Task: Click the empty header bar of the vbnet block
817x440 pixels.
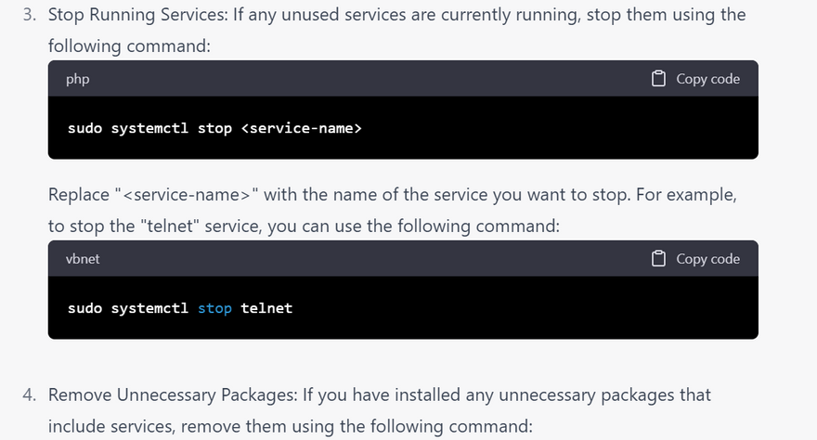Action: tap(371, 259)
